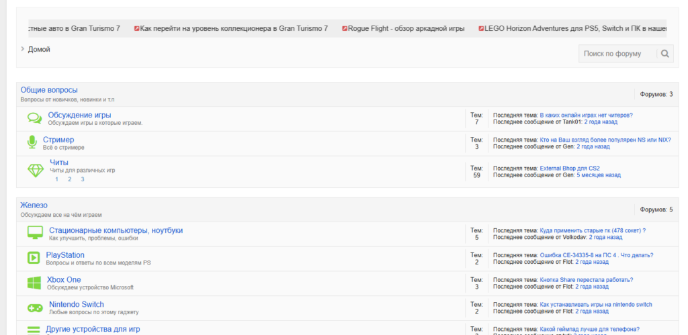Click 2 года назад in Tank01 row
Viewport: 688px width, 335px height.
click(601, 122)
